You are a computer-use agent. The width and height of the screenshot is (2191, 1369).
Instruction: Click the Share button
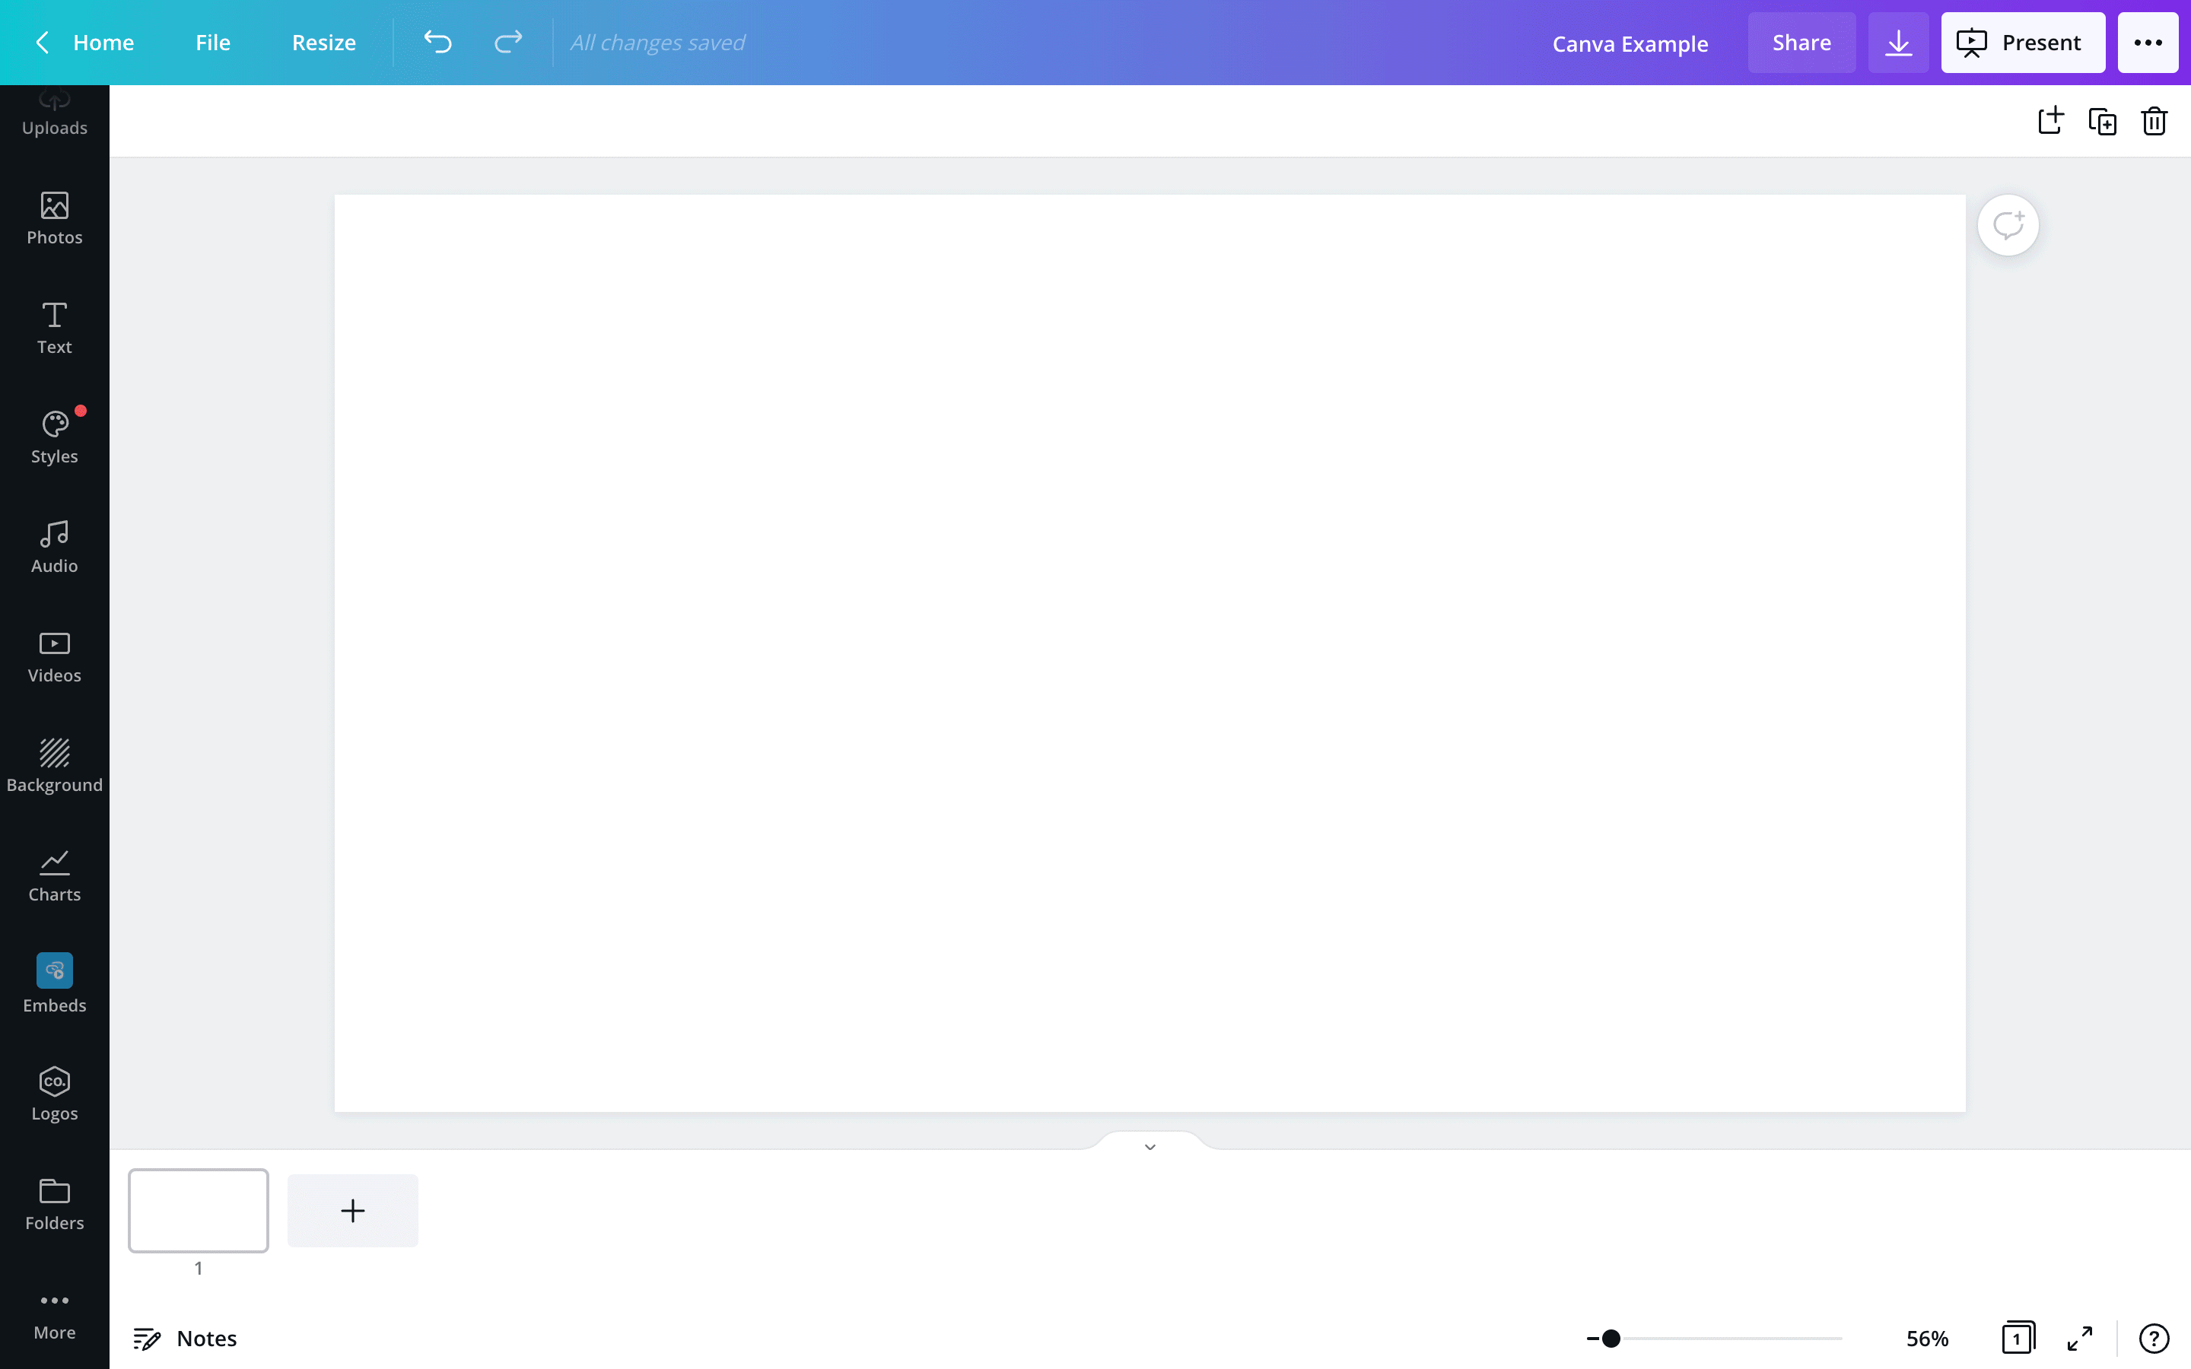point(1801,43)
